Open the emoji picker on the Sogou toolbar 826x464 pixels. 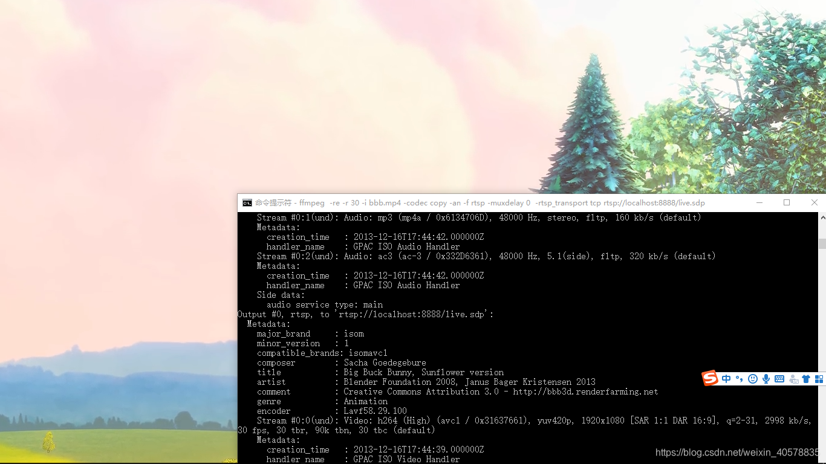click(x=752, y=378)
